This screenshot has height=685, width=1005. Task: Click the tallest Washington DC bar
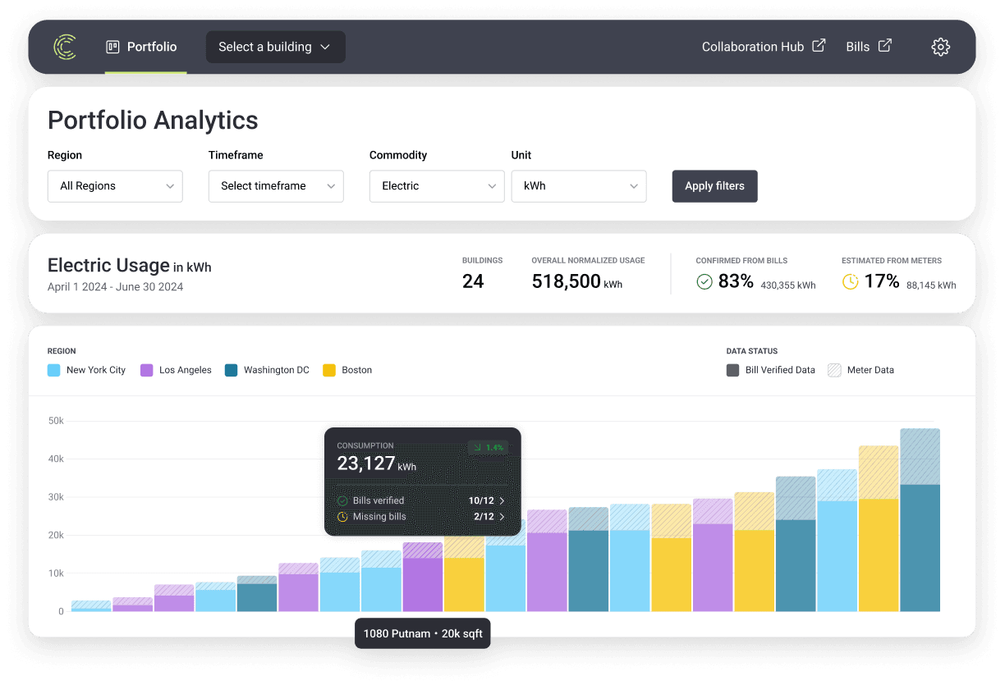click(x=920, y=520)
